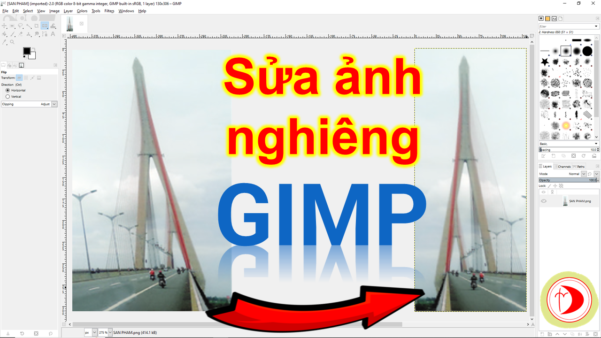Screen dimensions: 601x338
Task: Close the SAN PHAM image tab
Action: (81, 23)
